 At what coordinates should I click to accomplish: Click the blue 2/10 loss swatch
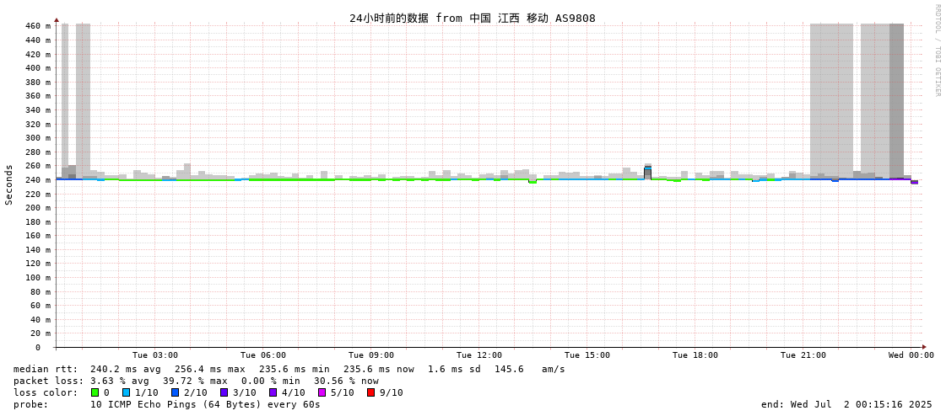175,392
